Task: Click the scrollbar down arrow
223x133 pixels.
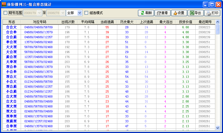Action: [217, 128]
